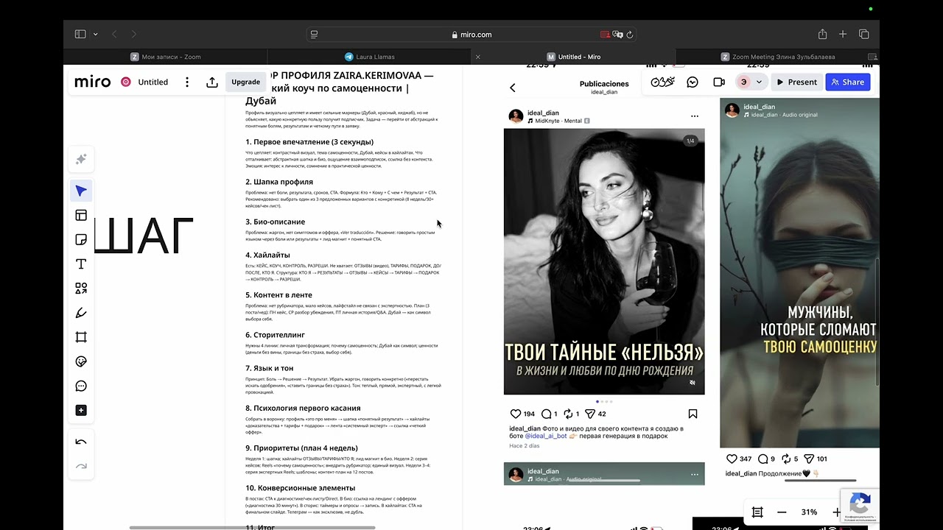
Task: Open three-dot menu on first ideal_dian post
Action: coord(694,116)
